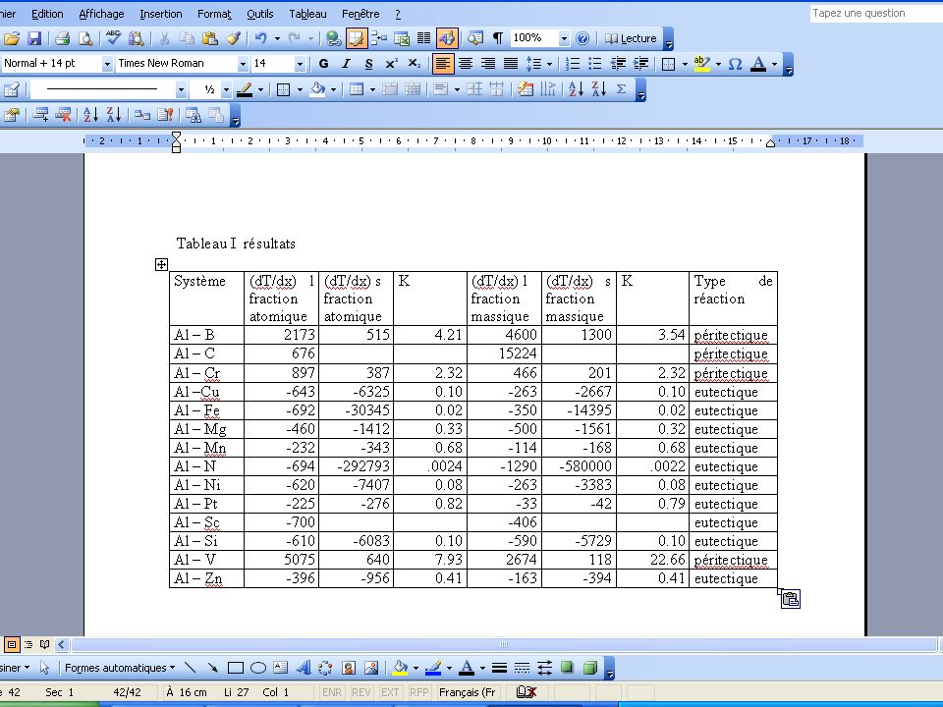Open the Times New Roman font dropdown
This screenshot has width=943, height=707.
[243, 63]
